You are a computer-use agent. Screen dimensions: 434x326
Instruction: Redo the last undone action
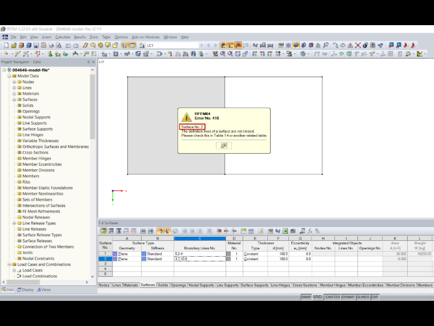point(76,45)
